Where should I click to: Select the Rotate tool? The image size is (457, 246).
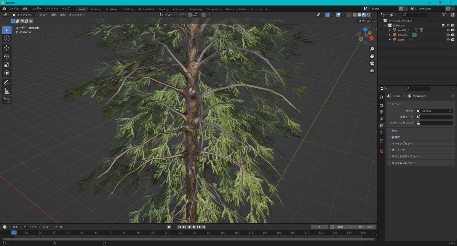6,56
